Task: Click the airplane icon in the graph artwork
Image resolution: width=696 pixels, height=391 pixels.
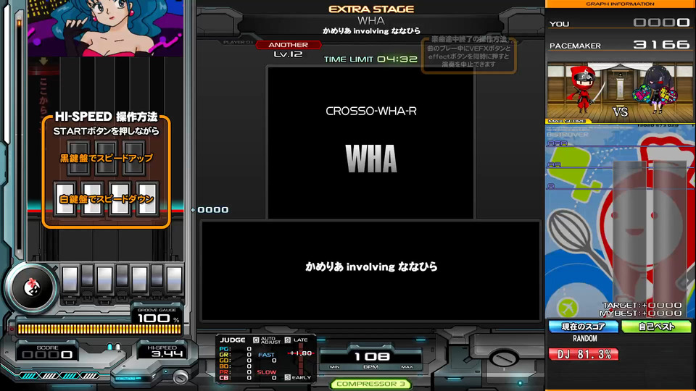Action: 567,307
